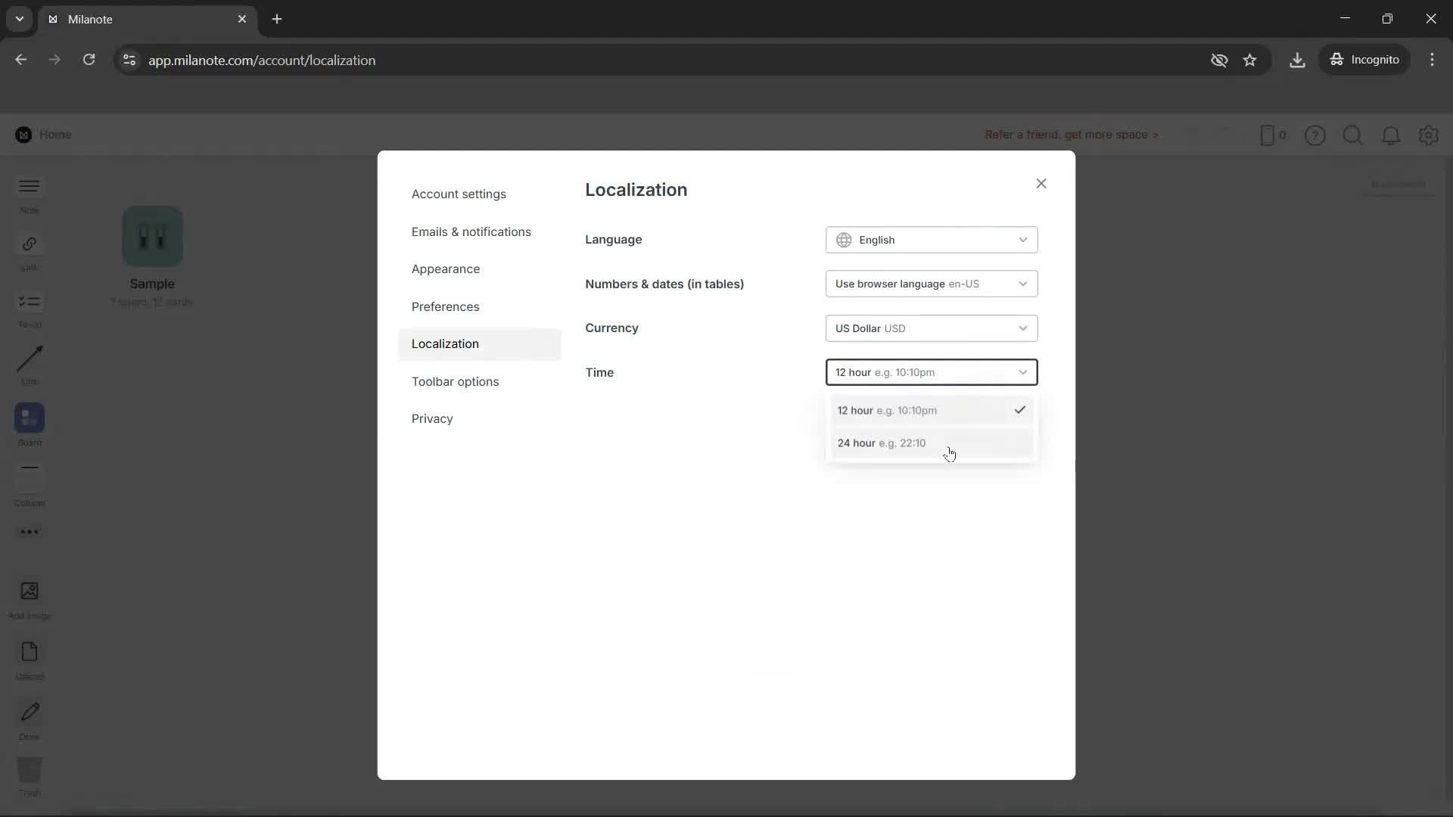Switch to the Privacy settings section
This screenshot has height=817, width=1453.
432,418
